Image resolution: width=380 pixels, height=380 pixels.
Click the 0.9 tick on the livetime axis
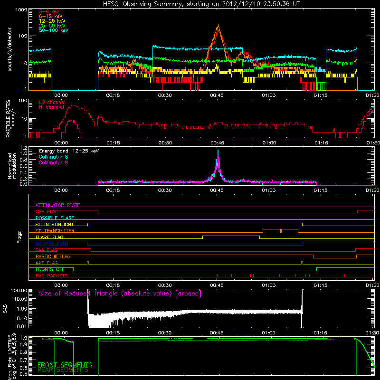coord(23,345)
